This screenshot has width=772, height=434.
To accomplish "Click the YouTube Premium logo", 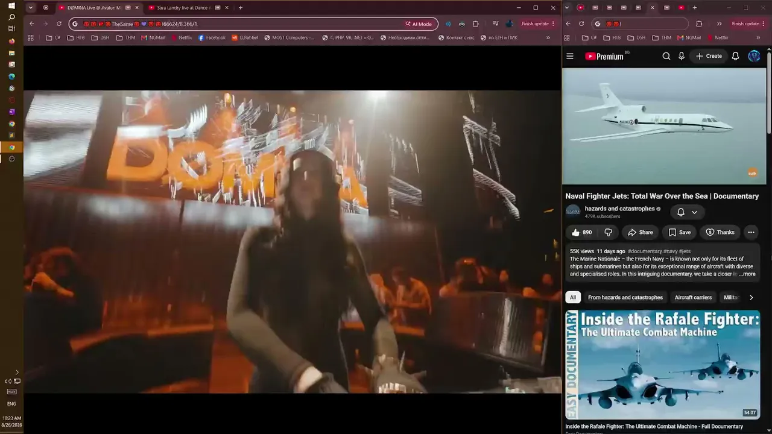I will pos(604,56).
